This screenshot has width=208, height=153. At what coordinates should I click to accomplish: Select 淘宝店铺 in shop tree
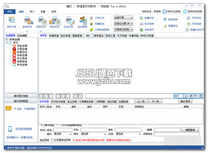tap(20, 46)
